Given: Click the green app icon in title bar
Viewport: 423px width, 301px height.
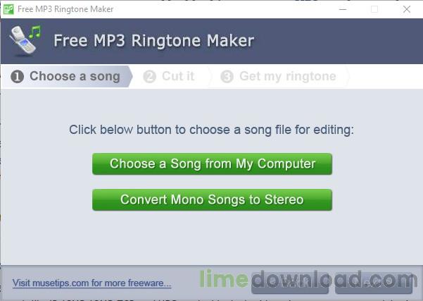Looking at the screenshot, I should tap(8, 9).
